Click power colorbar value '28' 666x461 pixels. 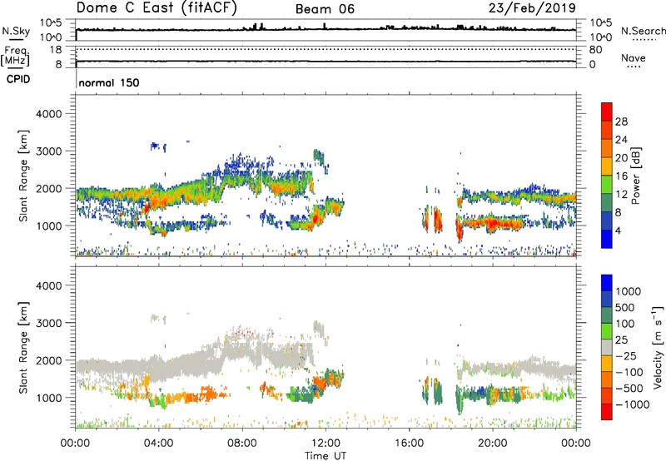(621, 121)
